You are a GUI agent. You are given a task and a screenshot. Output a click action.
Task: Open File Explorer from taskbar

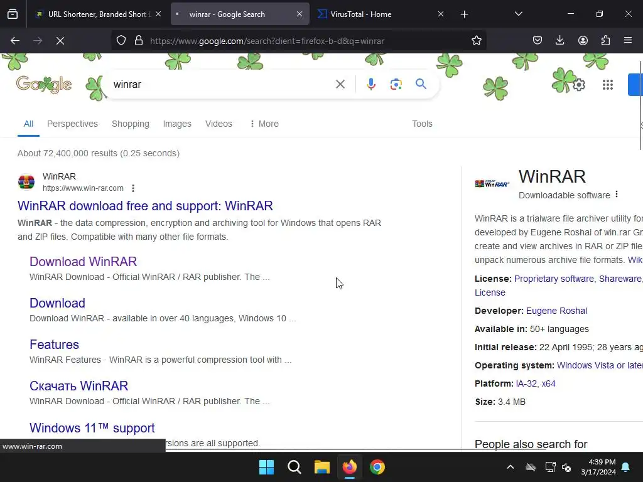click(322, 467)
